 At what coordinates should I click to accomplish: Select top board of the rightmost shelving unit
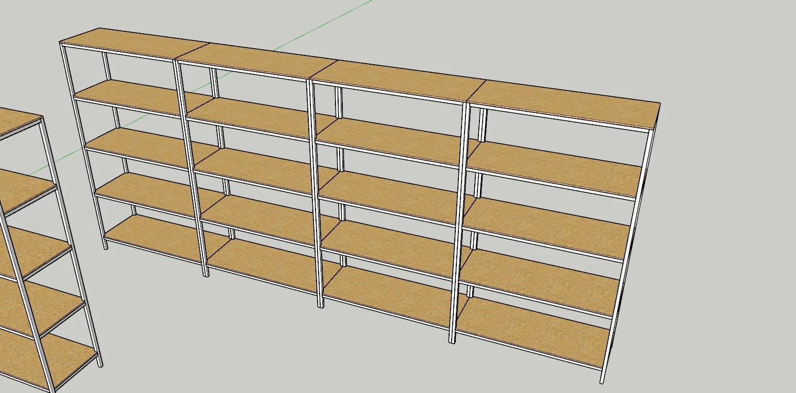563,104
